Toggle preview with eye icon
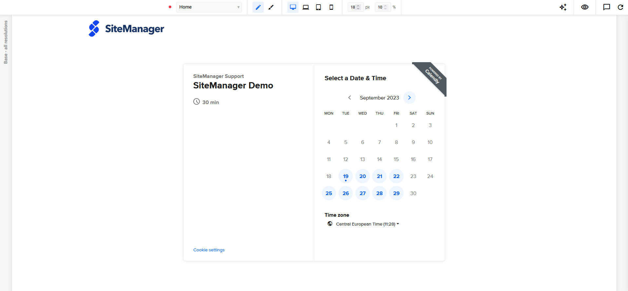The width and height of the screenshot is (628, 291). (585, 7)
